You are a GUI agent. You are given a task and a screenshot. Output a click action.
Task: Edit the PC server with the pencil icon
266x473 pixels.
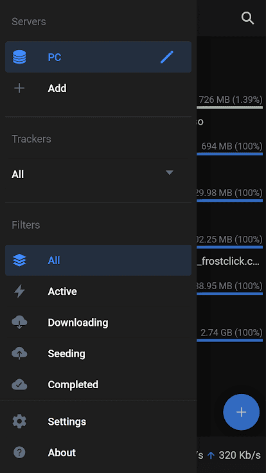pos(167,57)
